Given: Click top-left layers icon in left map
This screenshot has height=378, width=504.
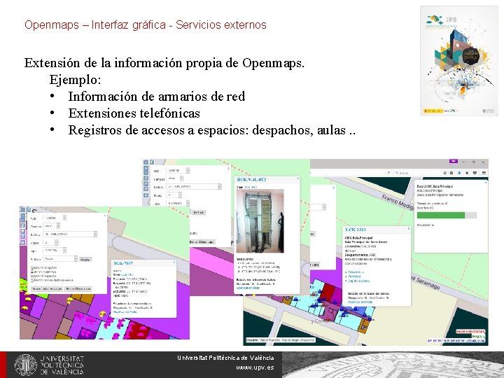Looking at the screenshot, I should click(23, 209).
